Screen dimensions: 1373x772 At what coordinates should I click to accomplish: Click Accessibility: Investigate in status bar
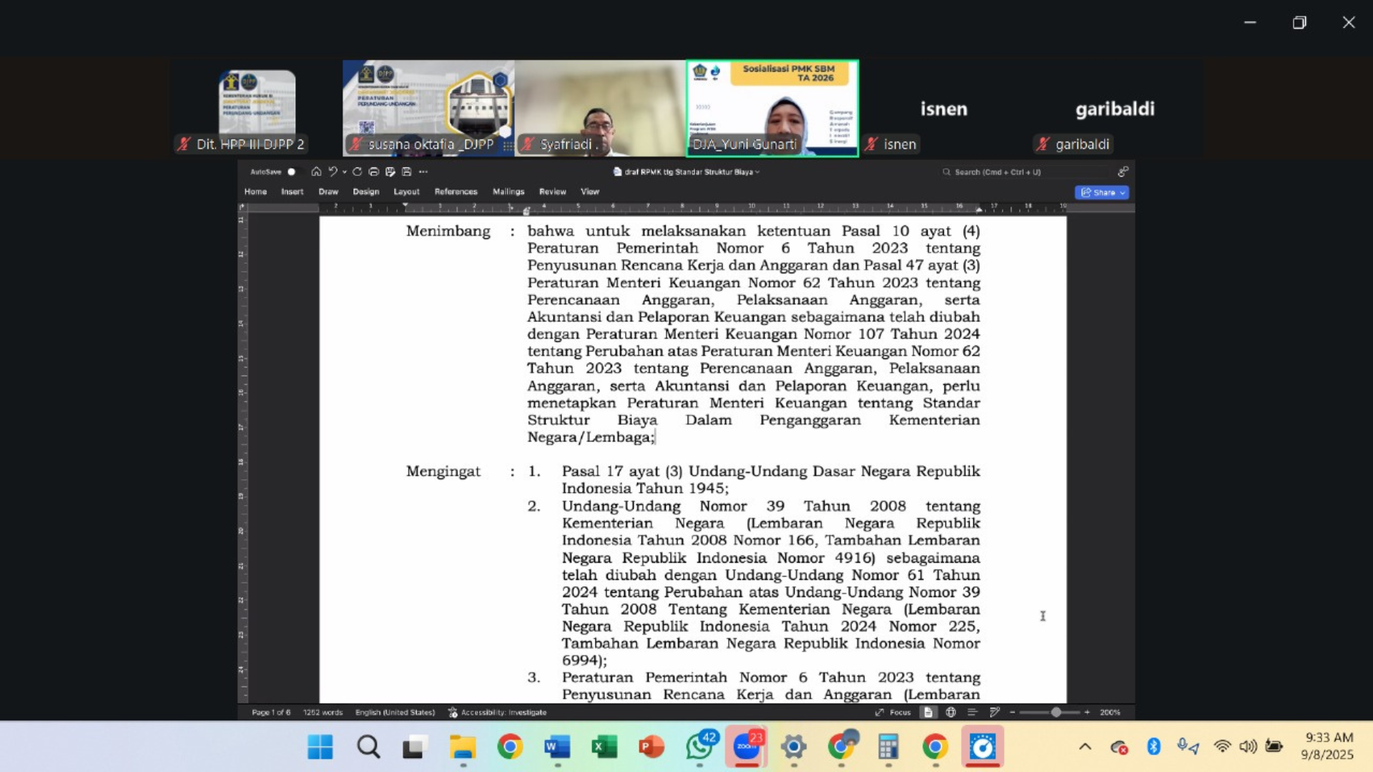pyautogui.click(x=498, y=712)
